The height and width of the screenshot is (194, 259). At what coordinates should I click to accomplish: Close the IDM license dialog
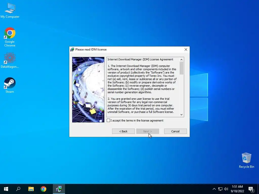186,50
